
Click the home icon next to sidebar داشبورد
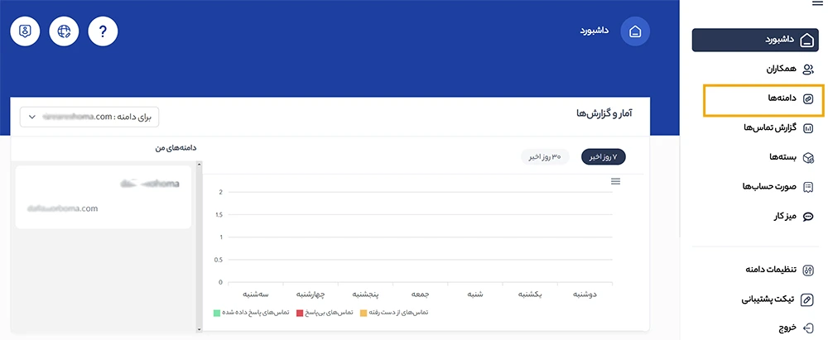807,41
